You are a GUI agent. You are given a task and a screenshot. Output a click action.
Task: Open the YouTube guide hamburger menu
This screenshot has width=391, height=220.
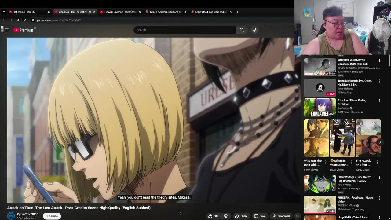[7, 30]
